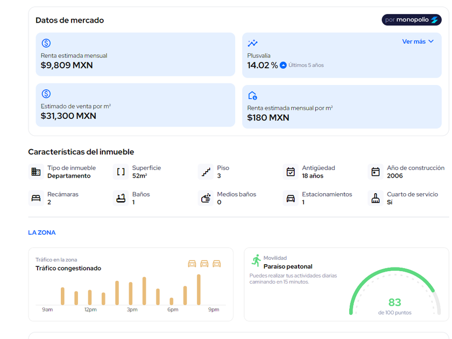
Task: Click the car icon next to Estacionamientos
Action: point(291,198)
